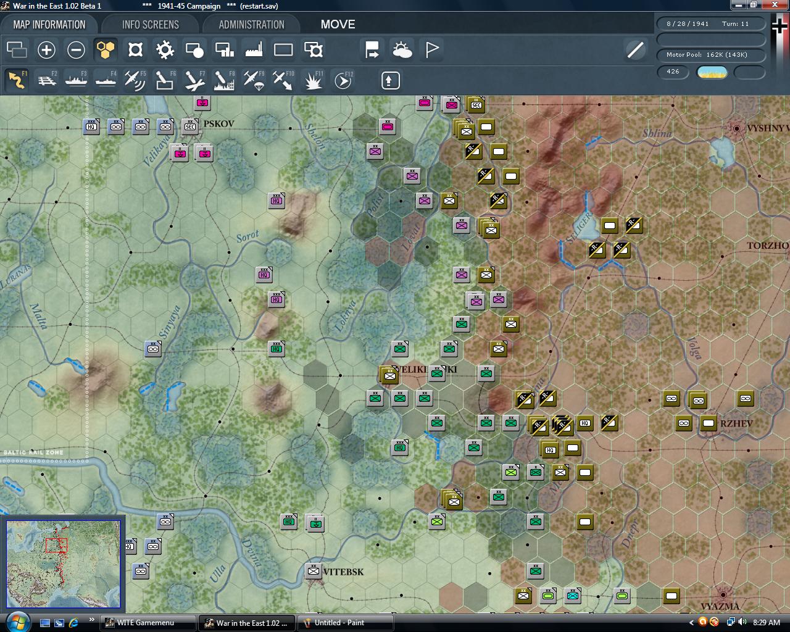Toggle hex grid display

(x=106, y=49)
